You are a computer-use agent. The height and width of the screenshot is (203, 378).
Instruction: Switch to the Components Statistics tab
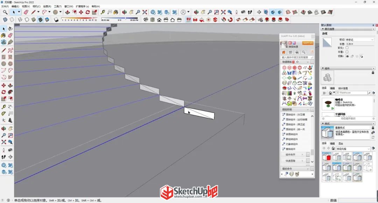[343, 88]
